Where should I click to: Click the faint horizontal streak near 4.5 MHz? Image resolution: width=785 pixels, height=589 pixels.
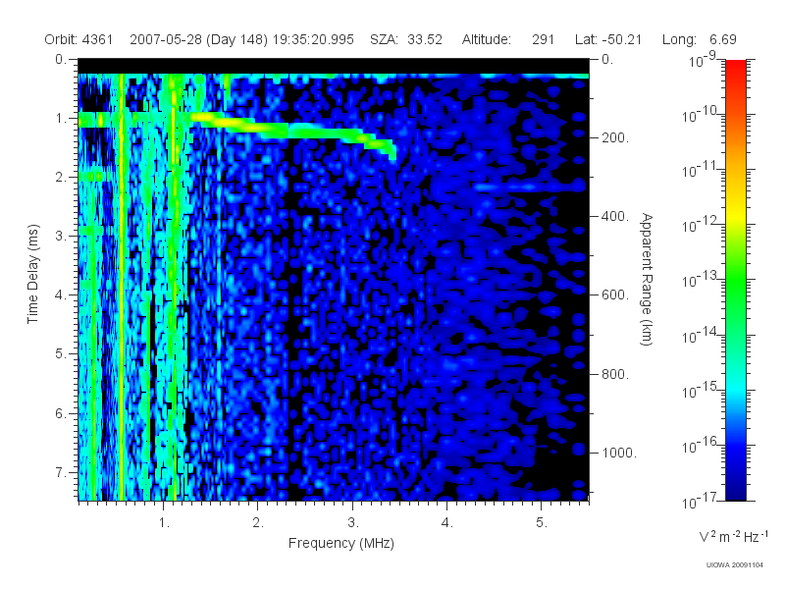[x=528, y=187]
